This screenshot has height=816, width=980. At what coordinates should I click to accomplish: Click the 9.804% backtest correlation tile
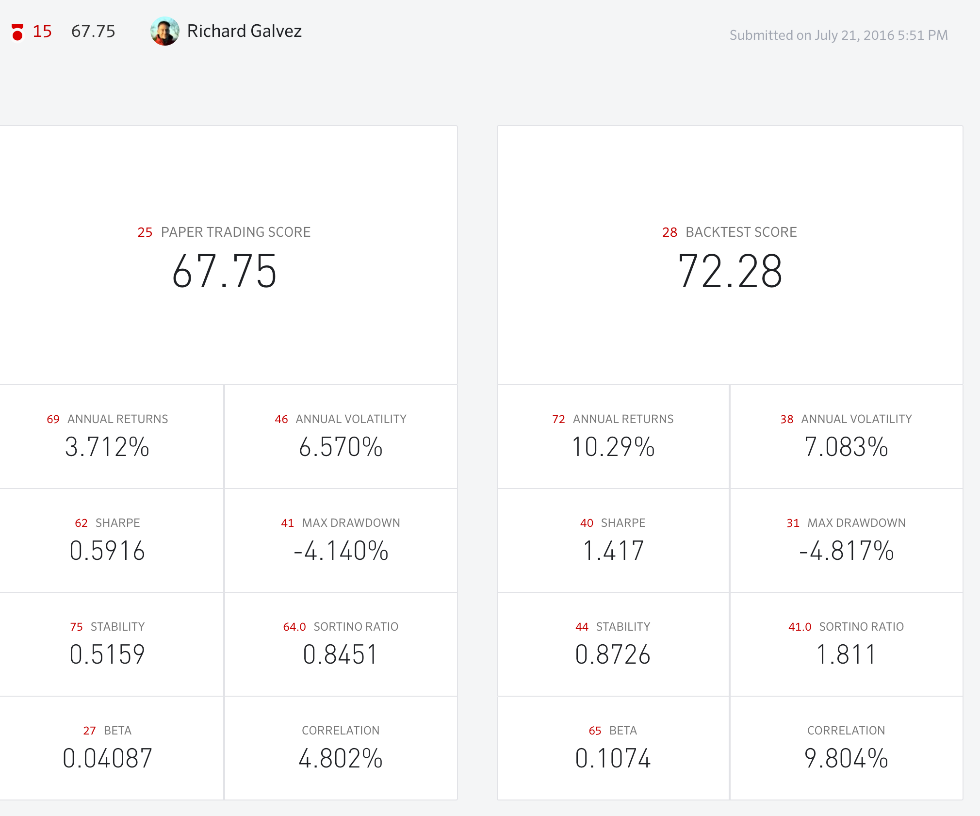[846, 748]
